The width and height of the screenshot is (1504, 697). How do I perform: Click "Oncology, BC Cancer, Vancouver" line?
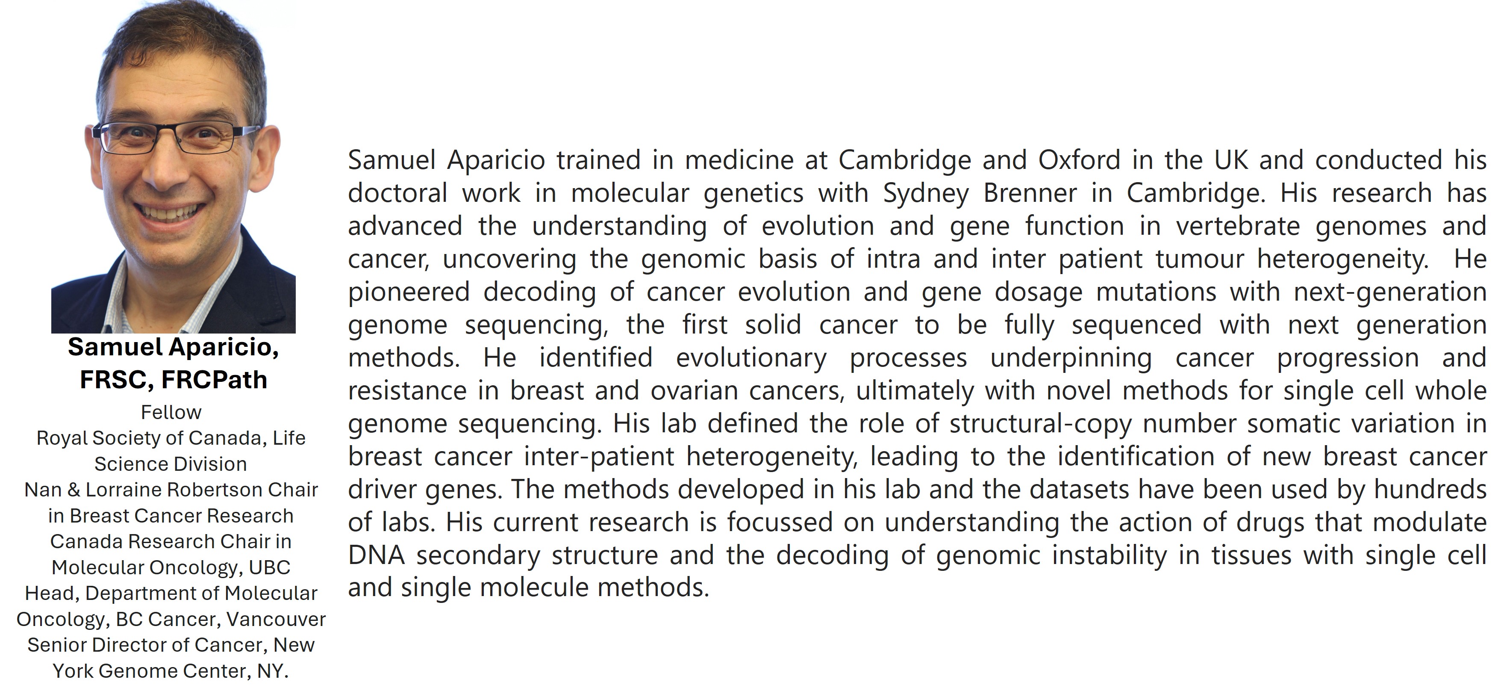(171, 619)
